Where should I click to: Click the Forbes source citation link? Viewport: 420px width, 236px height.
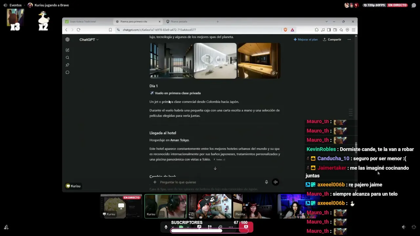click(219, 160)
